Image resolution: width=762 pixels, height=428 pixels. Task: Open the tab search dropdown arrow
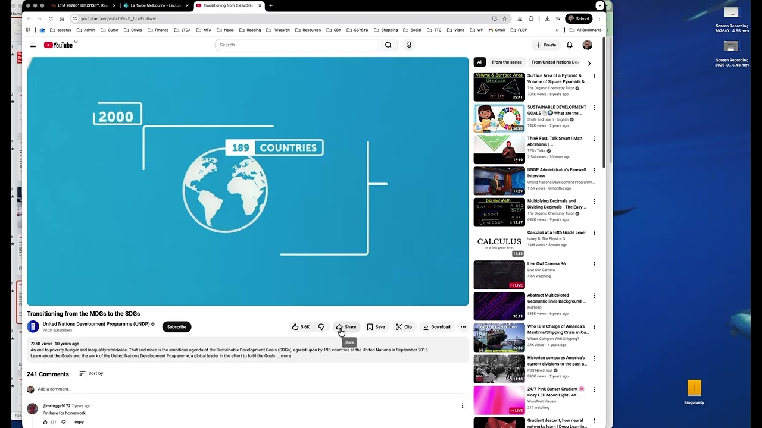[x=599, y=5]
